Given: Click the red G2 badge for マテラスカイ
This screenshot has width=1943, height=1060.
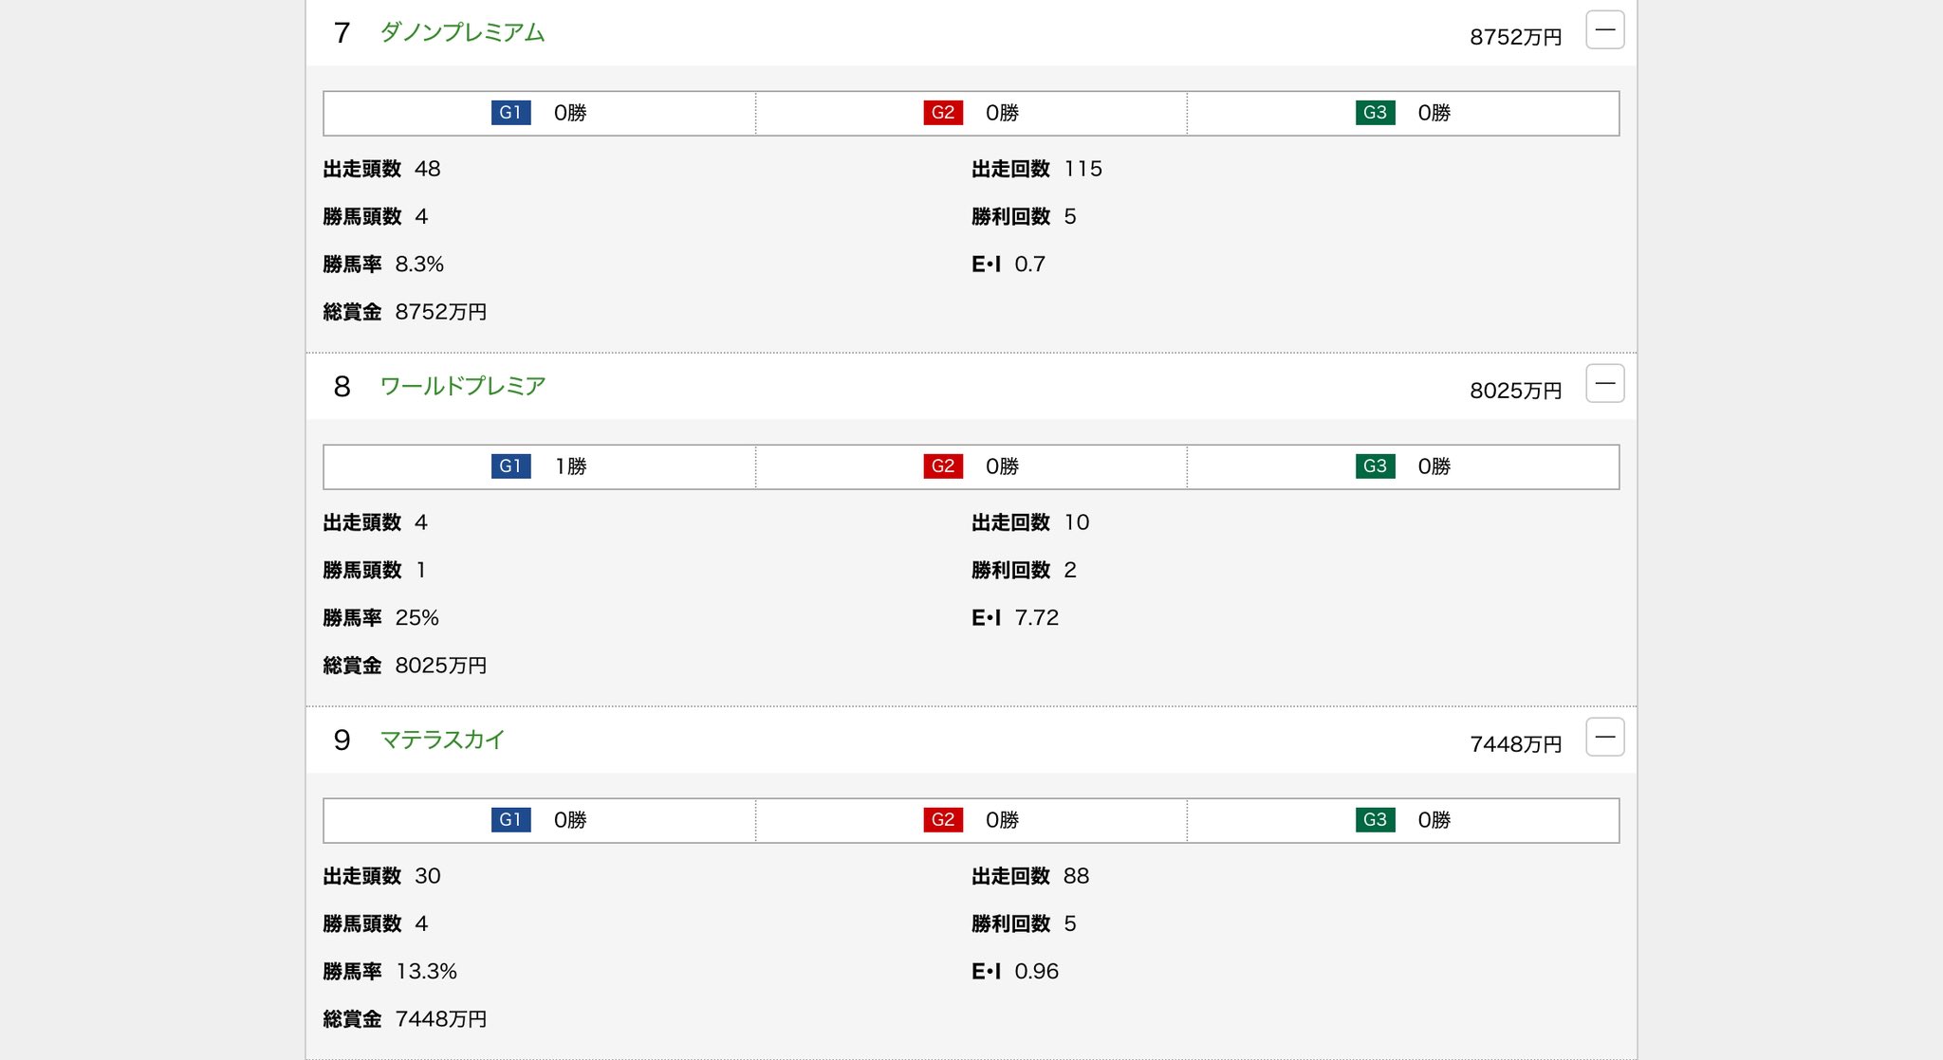Looking at the screenshot, I should [943, 820].
